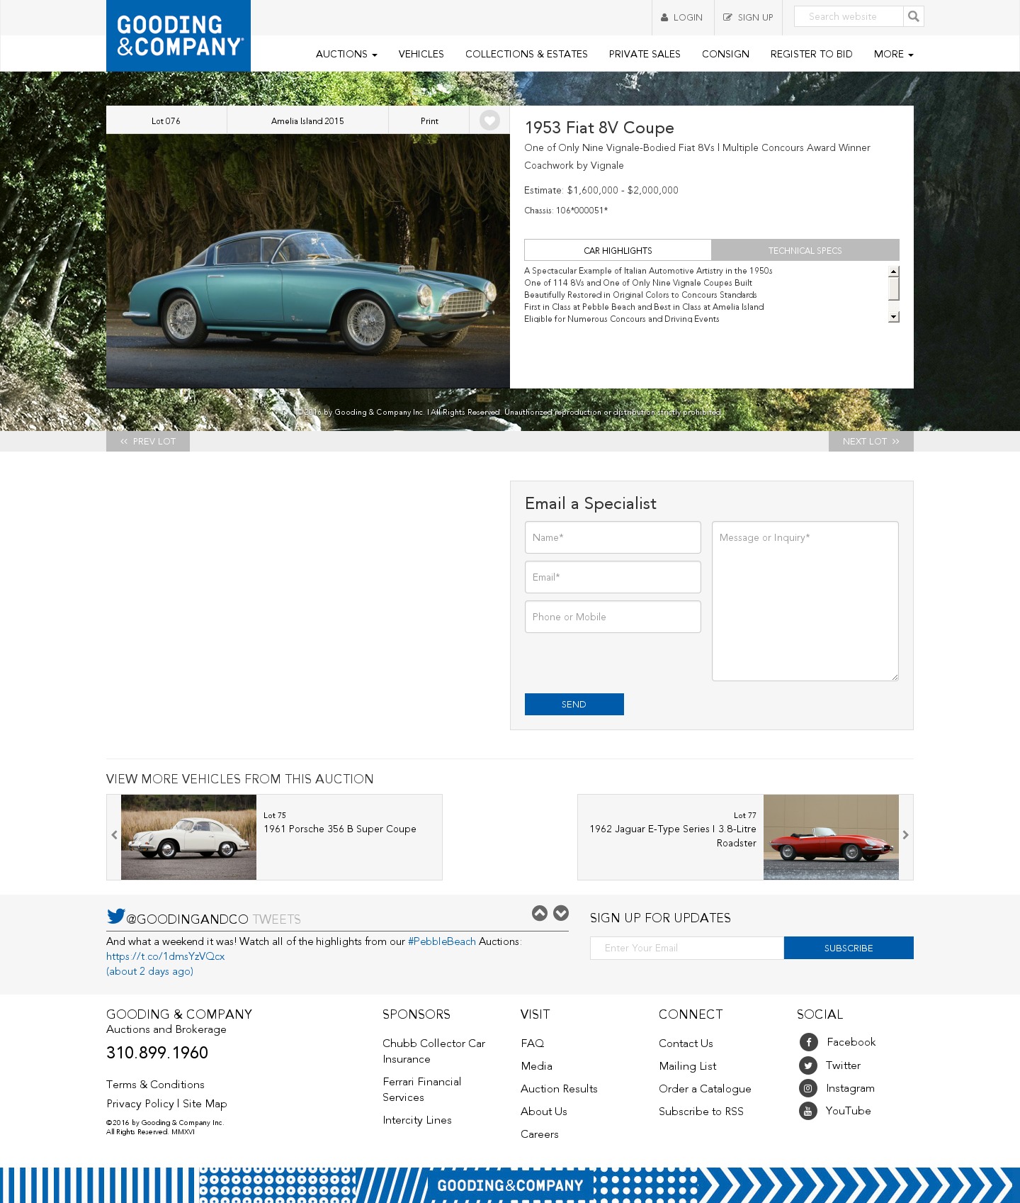The width and height of the screenshot is (1020, 1203).
Task: Click the highlights scrollbar thumb
Action: (894, 289)
